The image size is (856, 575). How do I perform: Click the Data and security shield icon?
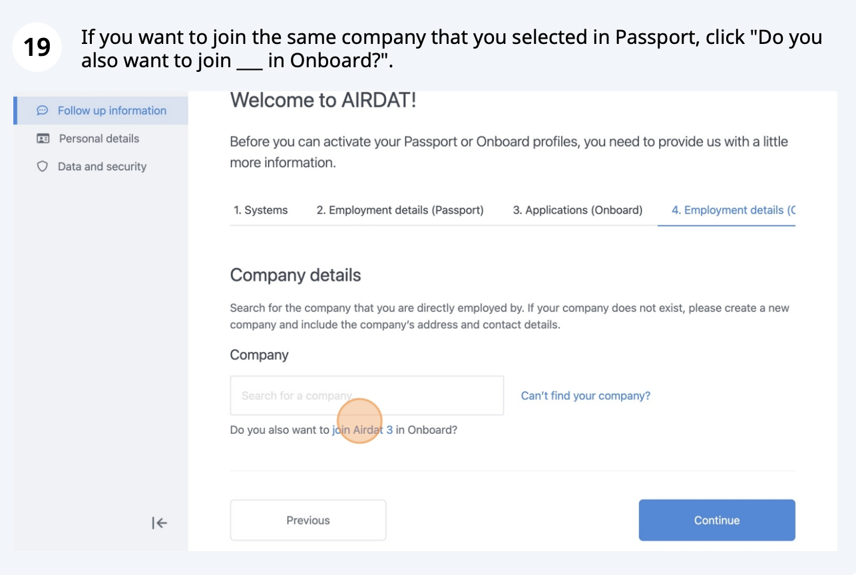[42, 166]
